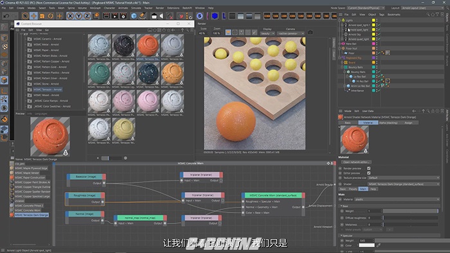The image size is (450, 253).
Task: Click the Spline Pen tool icon
Action: [x=142, y=16]
